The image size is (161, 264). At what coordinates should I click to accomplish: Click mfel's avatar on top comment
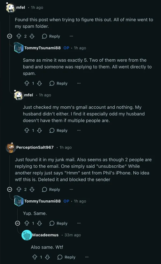[10, 8]
